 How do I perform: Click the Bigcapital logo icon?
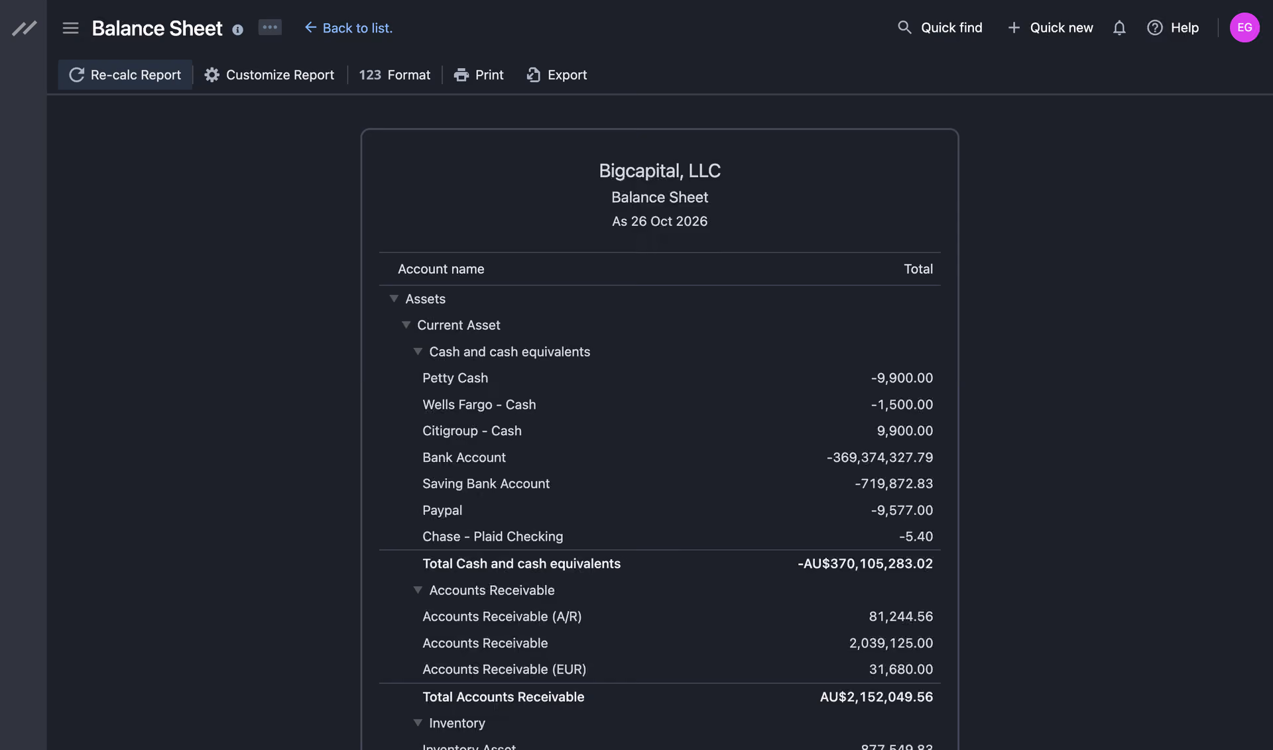[x=24, y=28]
